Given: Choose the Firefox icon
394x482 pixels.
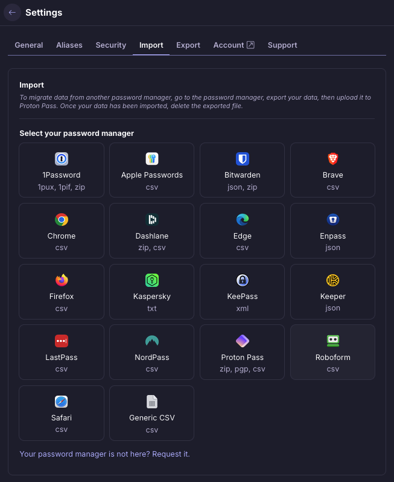Looking at the screenshot, I should click(x=62, y=280).
